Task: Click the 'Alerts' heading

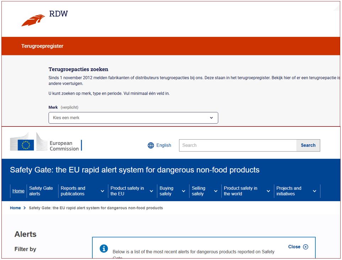Action: point(25,234)
